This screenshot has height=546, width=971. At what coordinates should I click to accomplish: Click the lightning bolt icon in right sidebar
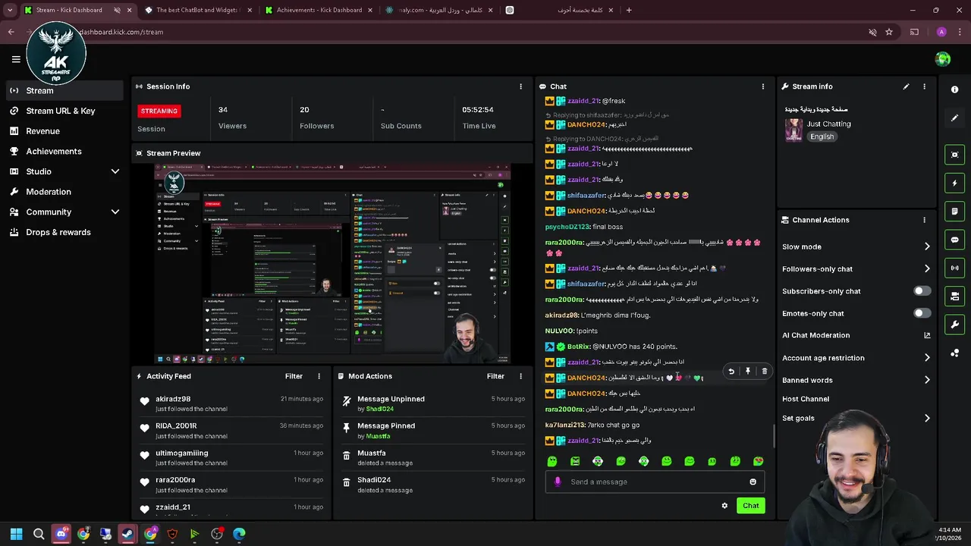[954, 183]
